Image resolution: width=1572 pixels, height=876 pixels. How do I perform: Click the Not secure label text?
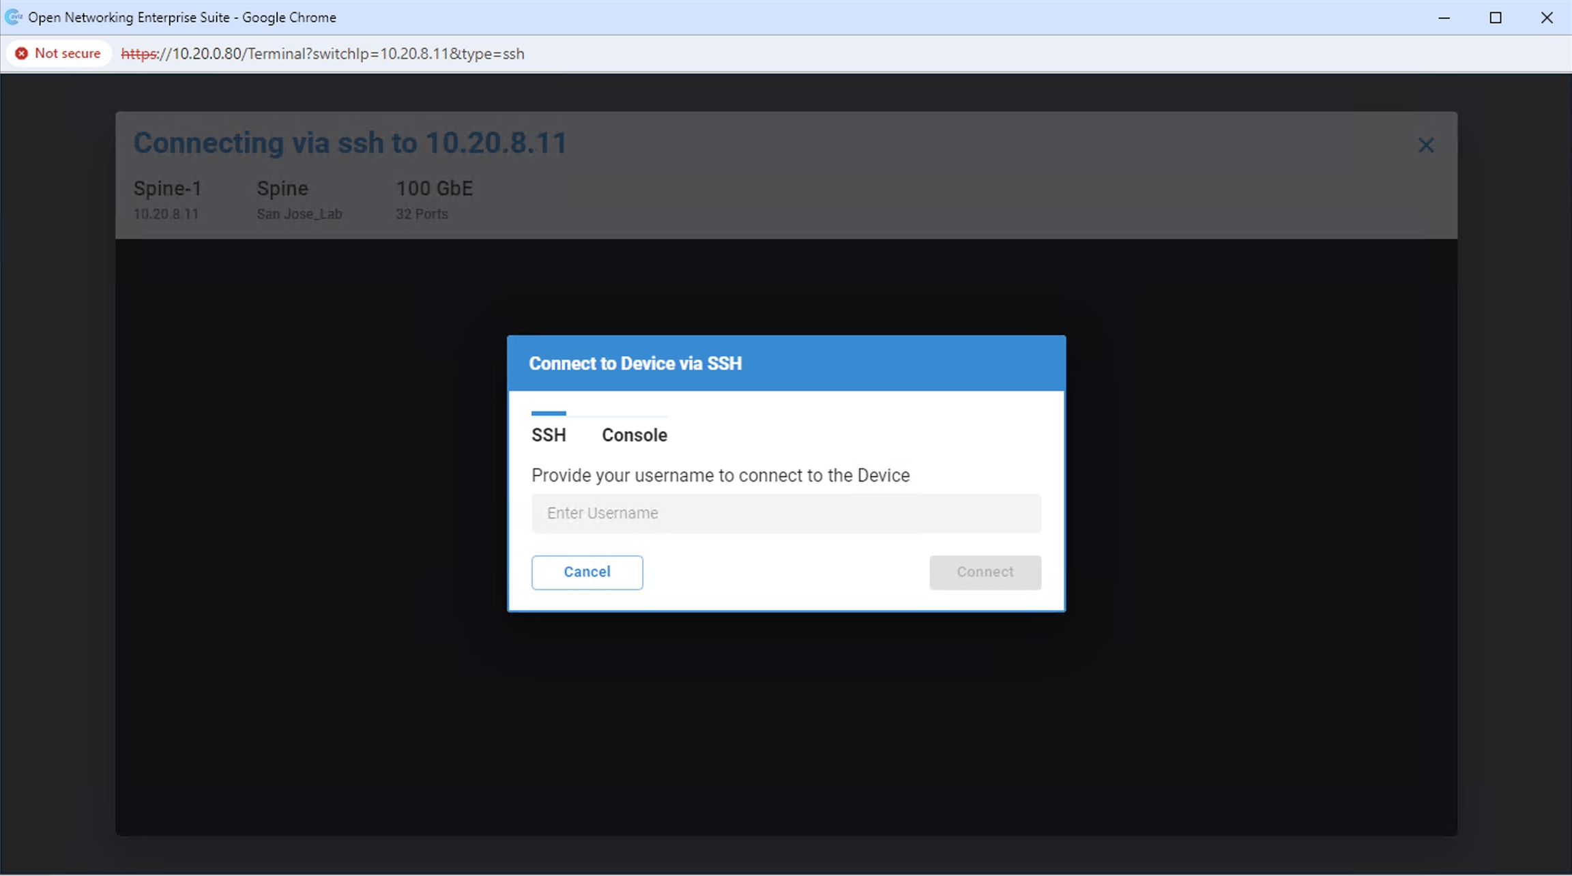click(x=68, y=53)
